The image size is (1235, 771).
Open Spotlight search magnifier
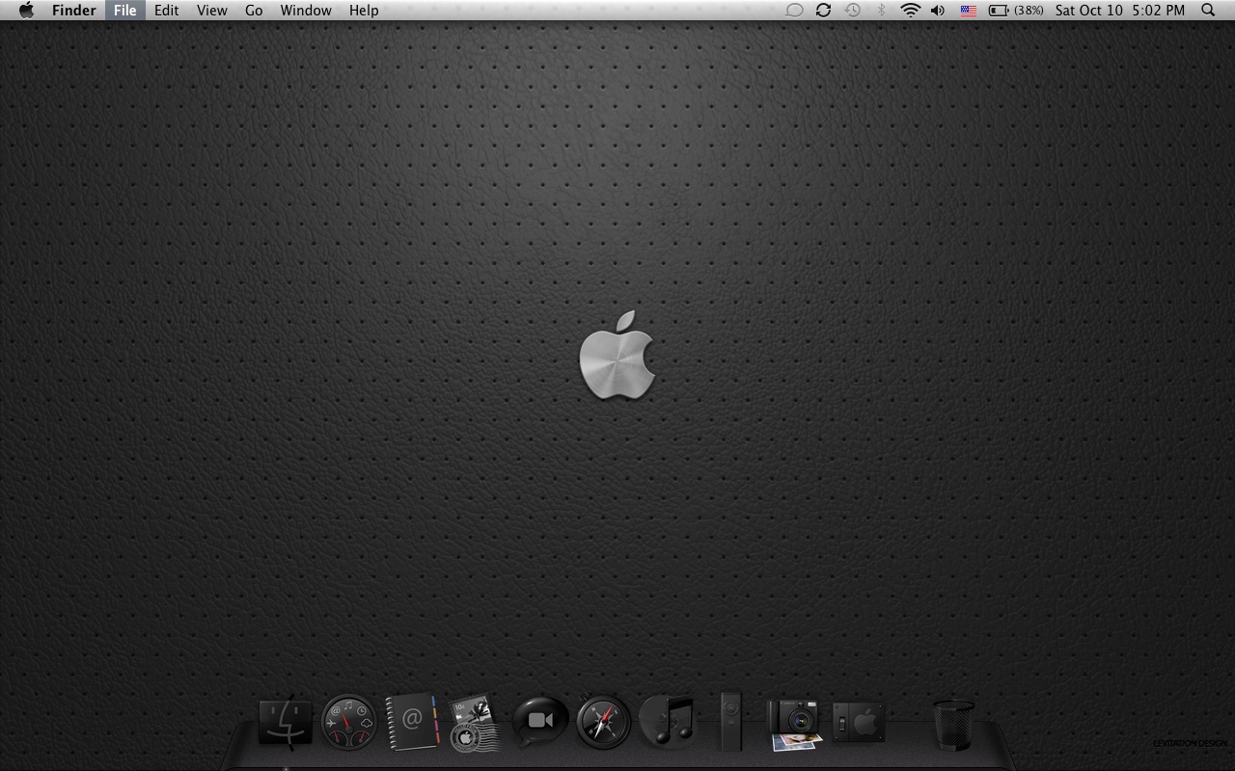tap(1208, 11)
